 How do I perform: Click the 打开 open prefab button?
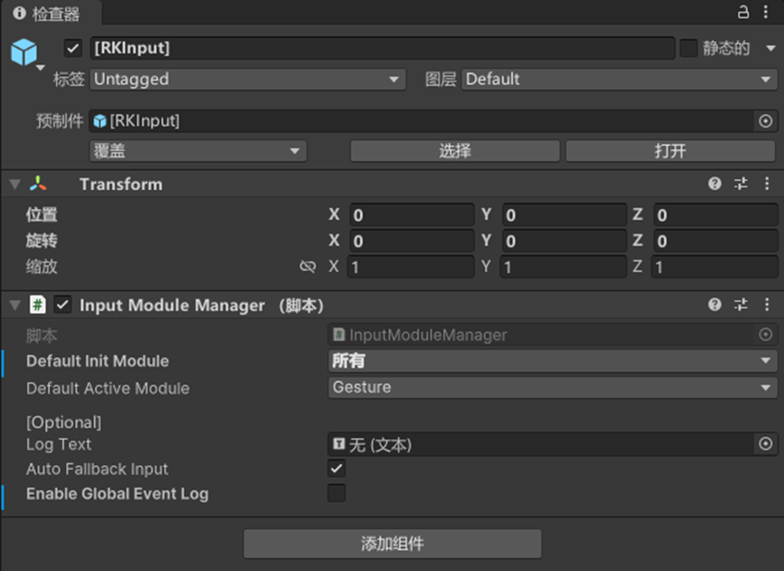click(670, 151)
